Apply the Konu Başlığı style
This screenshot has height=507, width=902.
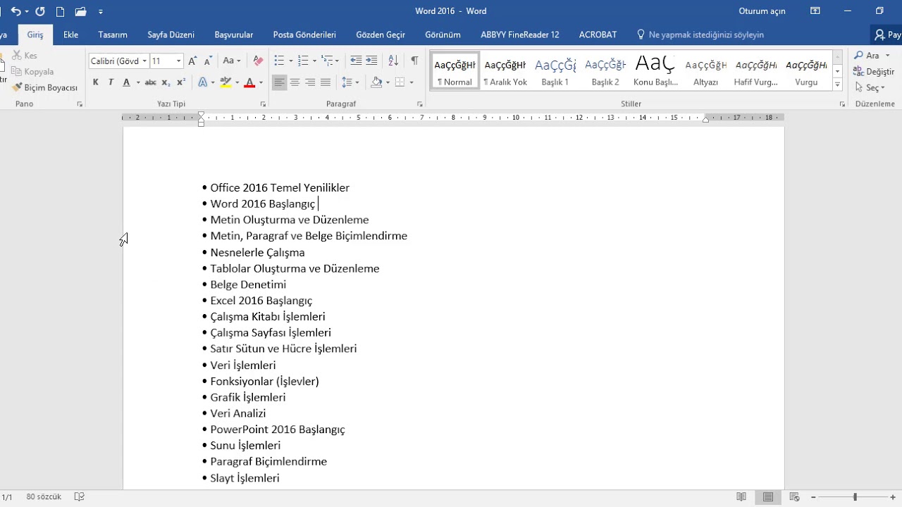tap(655, 71)
